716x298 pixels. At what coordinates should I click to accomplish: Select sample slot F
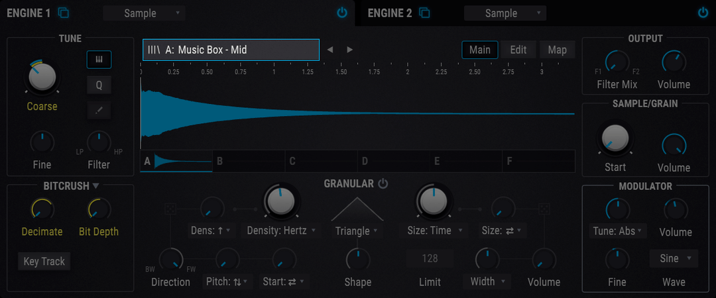pyautogui.click(x=539, y=161)
